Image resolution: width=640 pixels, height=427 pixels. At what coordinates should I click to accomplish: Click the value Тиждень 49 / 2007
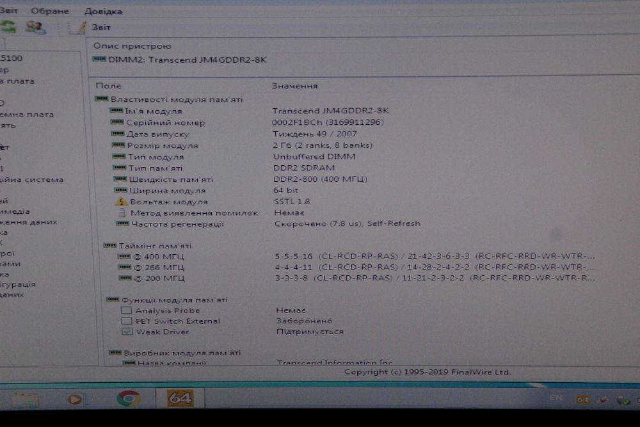[315, 134]
